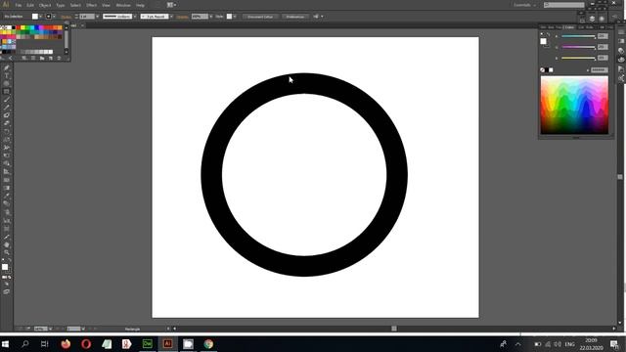Click the Dreamweaver taskbar icon

pyautogui.click(x=148, y=344)
